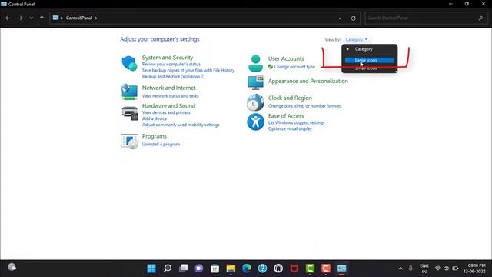Image resolution: width=492 pixels, height=277 pixels.
Task: Open Change account type link
Action: [x=294, y=67]
